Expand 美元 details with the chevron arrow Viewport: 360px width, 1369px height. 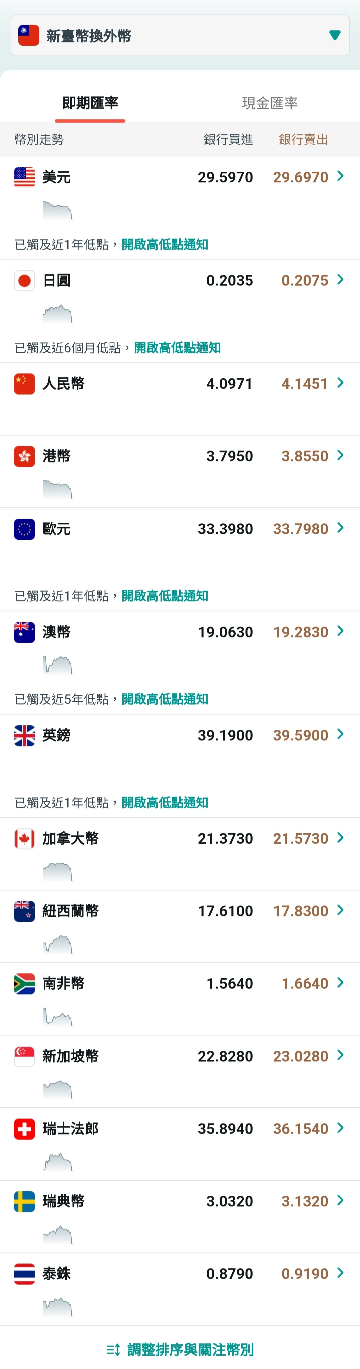[x=340, y=176]
